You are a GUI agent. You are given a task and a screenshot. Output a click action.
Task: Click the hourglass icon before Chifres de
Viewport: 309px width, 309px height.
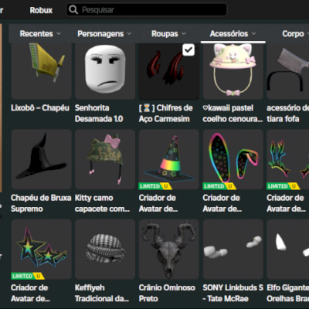click(147, 108)
